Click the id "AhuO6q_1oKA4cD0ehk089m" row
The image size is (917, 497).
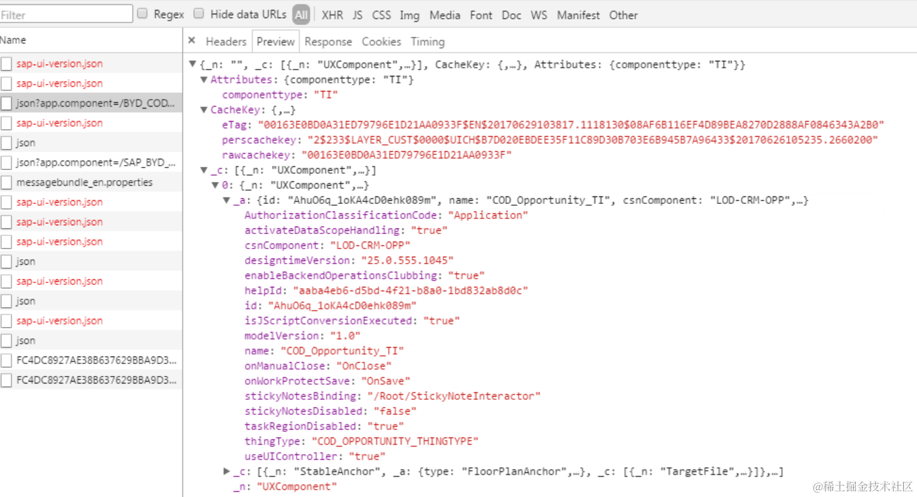tap(331, 305)
